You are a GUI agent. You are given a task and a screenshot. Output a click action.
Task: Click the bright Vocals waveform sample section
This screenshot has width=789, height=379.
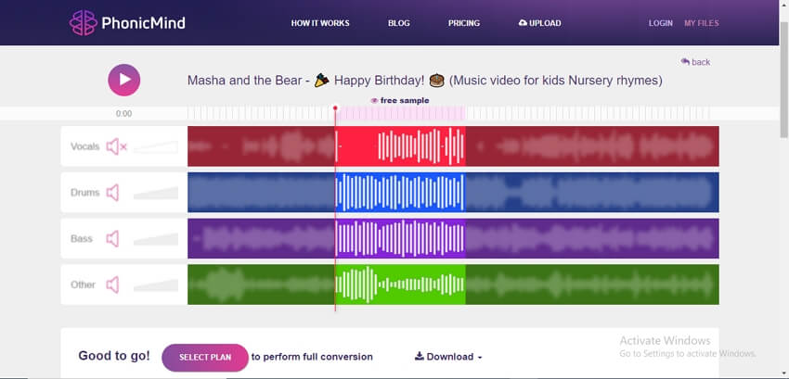pos(401,146)
